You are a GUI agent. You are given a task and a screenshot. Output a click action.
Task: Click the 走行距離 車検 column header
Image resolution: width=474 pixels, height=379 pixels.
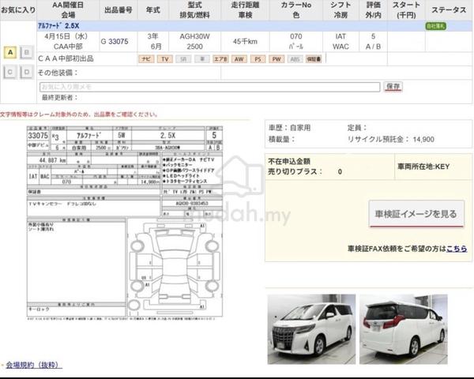click(x=245, y=10)
